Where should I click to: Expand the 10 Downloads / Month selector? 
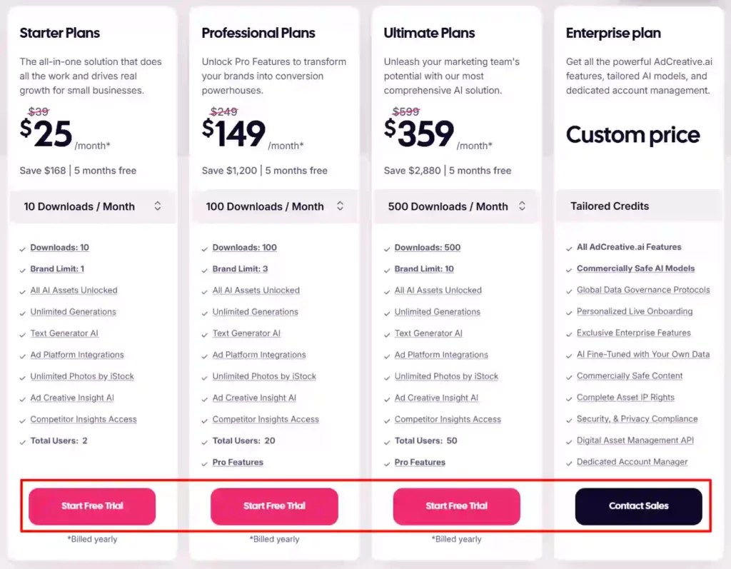92,206
